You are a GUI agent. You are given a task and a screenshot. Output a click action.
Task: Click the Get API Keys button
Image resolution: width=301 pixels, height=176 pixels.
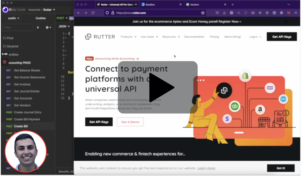coord(282,36)
